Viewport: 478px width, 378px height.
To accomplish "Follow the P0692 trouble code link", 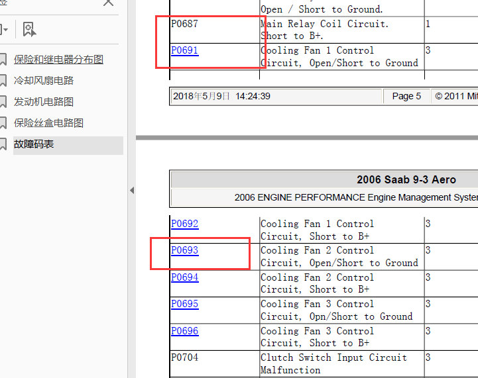I will click(x=185, y=224).
